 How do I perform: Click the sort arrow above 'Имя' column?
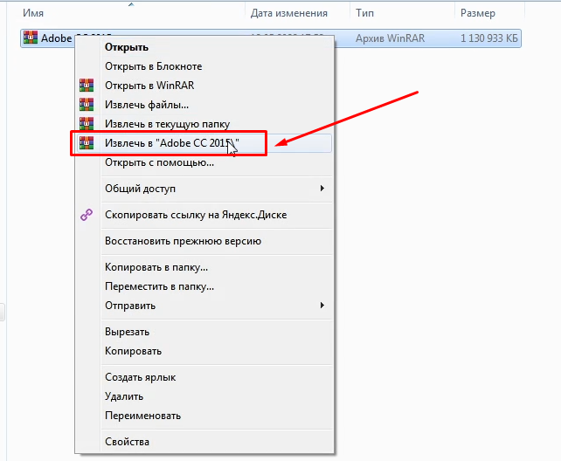tap(131, 4)
